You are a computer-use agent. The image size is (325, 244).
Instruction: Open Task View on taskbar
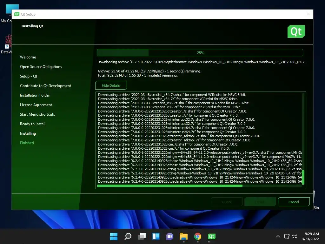tap(142, 236)
